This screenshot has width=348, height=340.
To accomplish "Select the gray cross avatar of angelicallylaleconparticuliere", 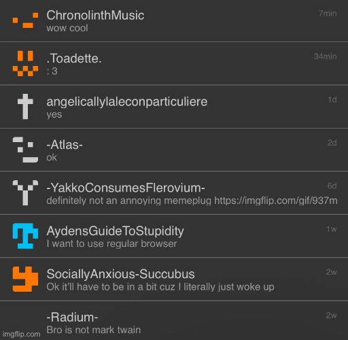I will click(25, 107).
